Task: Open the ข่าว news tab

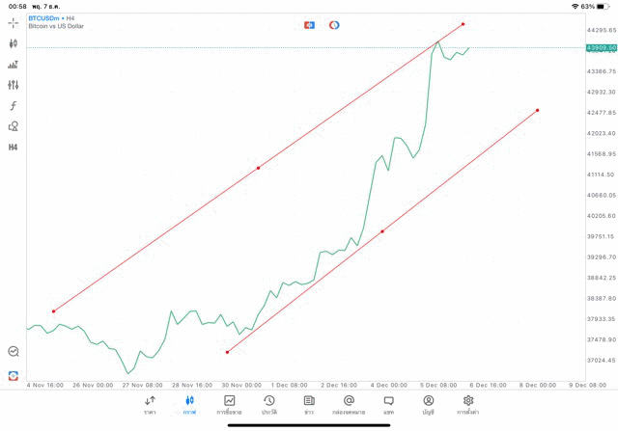Action: (x=309, y=404)
